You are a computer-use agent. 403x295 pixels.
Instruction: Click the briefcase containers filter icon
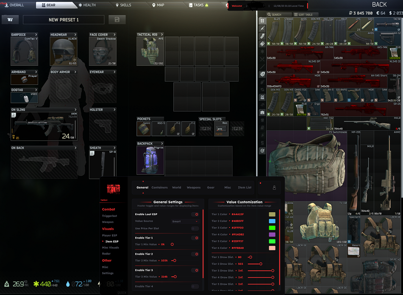coord(262,112)
